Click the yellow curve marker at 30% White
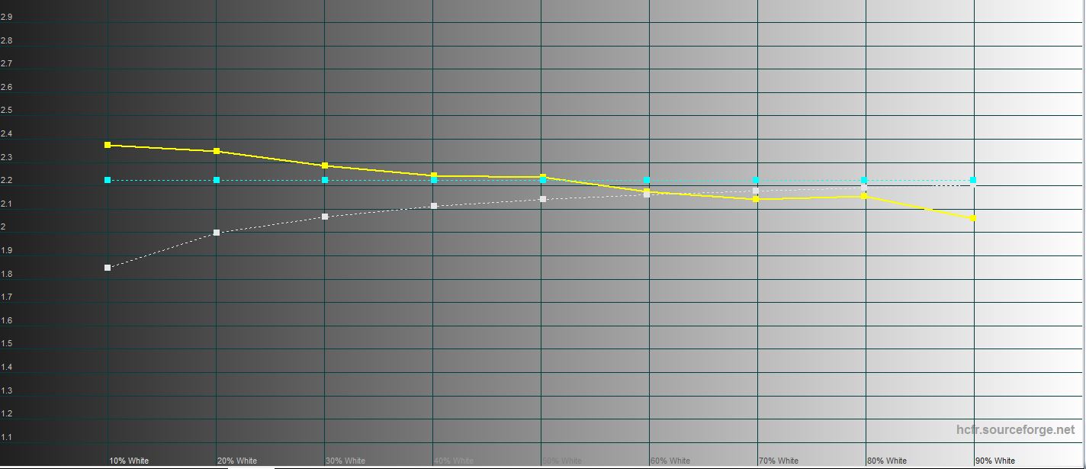 point(325,165)
